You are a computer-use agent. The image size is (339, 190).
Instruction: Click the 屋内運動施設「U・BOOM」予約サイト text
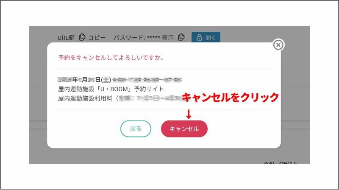(111, 89)
